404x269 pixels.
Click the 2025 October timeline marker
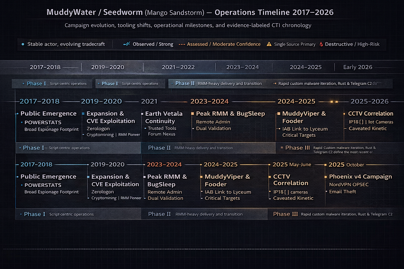[346, 165]
